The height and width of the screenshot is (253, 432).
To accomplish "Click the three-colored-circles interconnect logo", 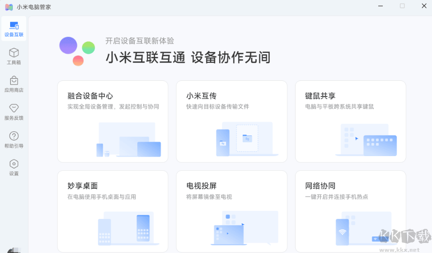I will tap(77, 51).
